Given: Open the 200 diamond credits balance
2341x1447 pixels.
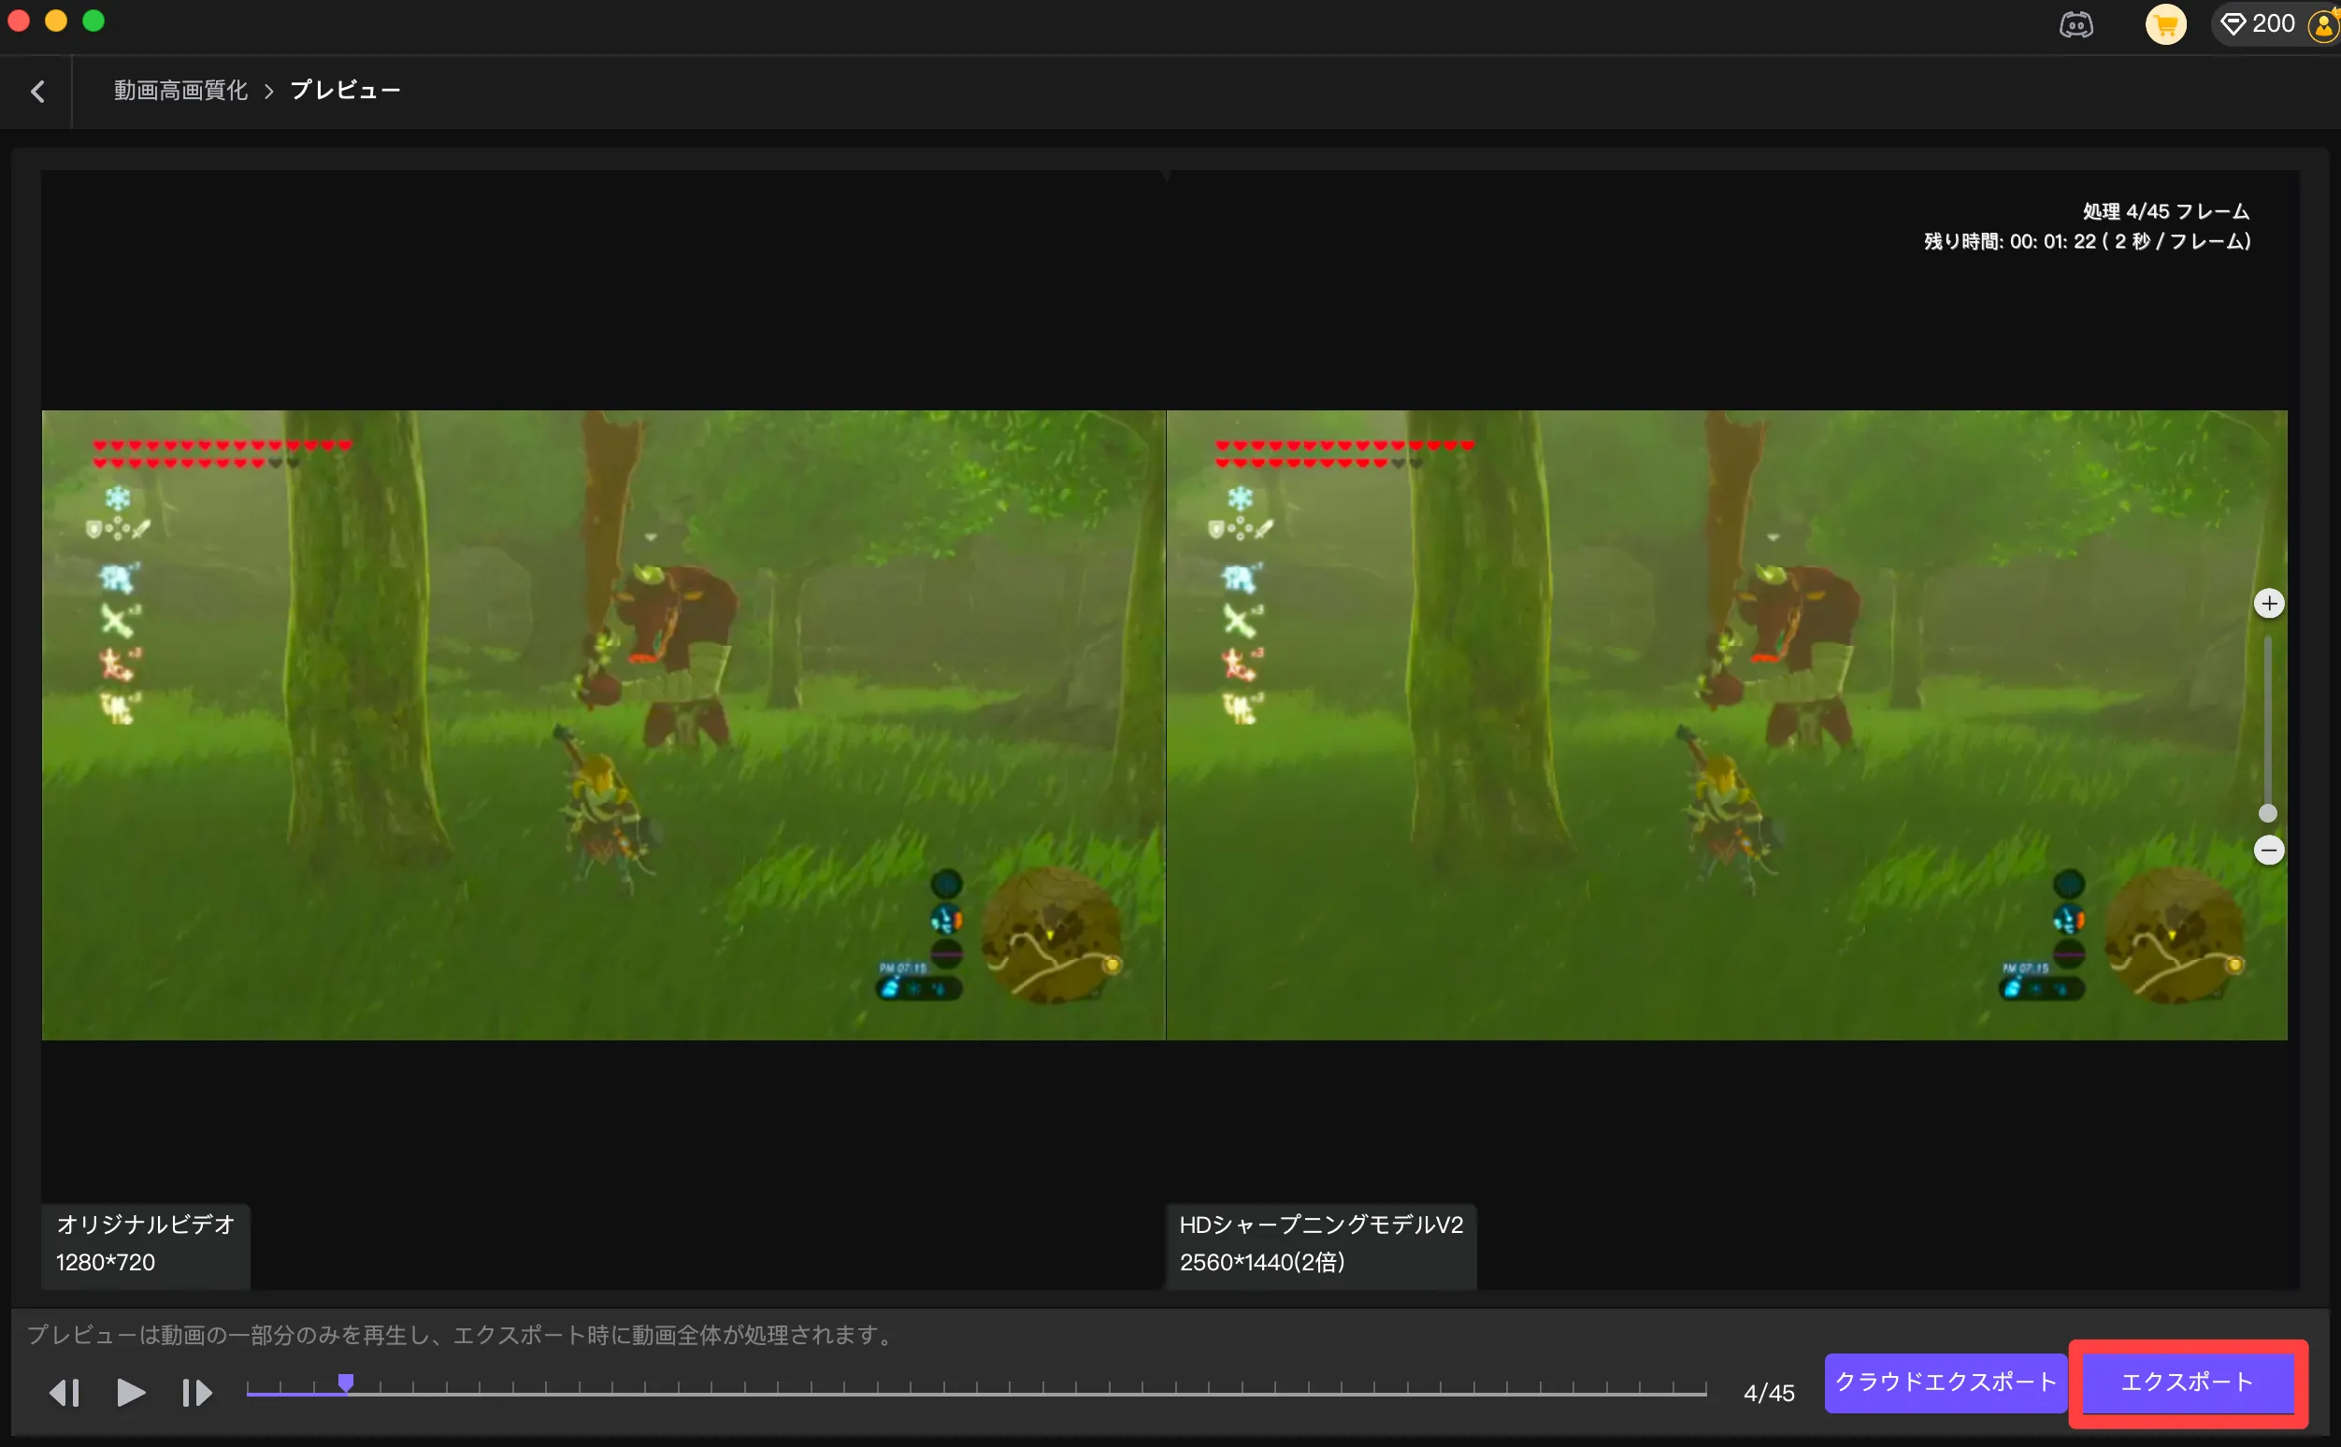Looking at the screenshot, I should pos(2258,24).
